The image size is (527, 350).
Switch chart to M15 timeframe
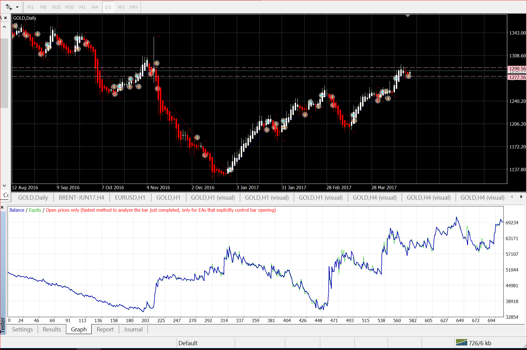tap(56, 7)
